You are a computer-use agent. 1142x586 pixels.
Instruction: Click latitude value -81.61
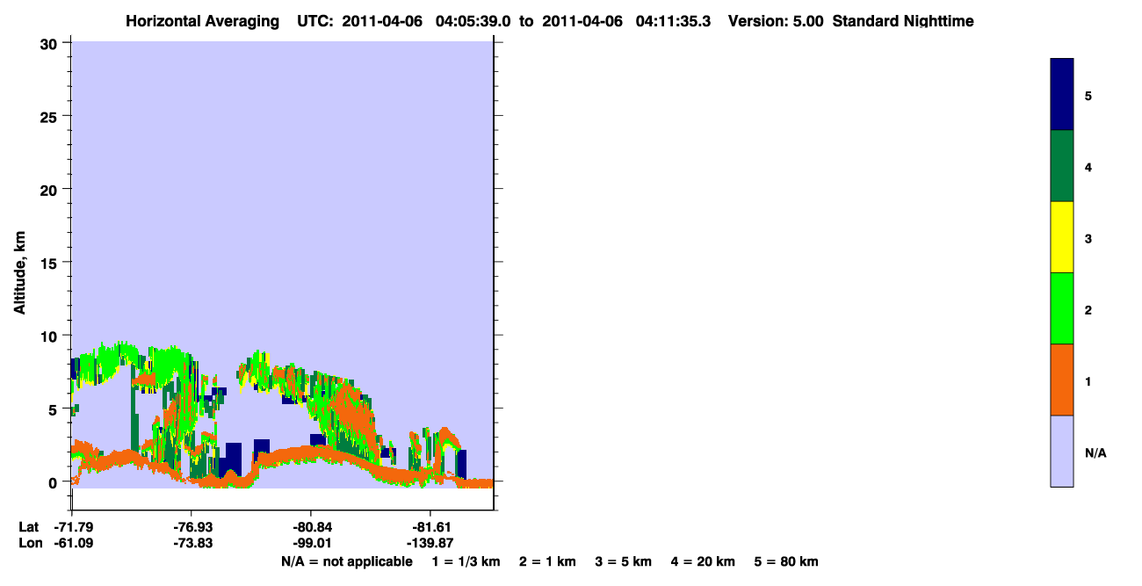(430, 527)
